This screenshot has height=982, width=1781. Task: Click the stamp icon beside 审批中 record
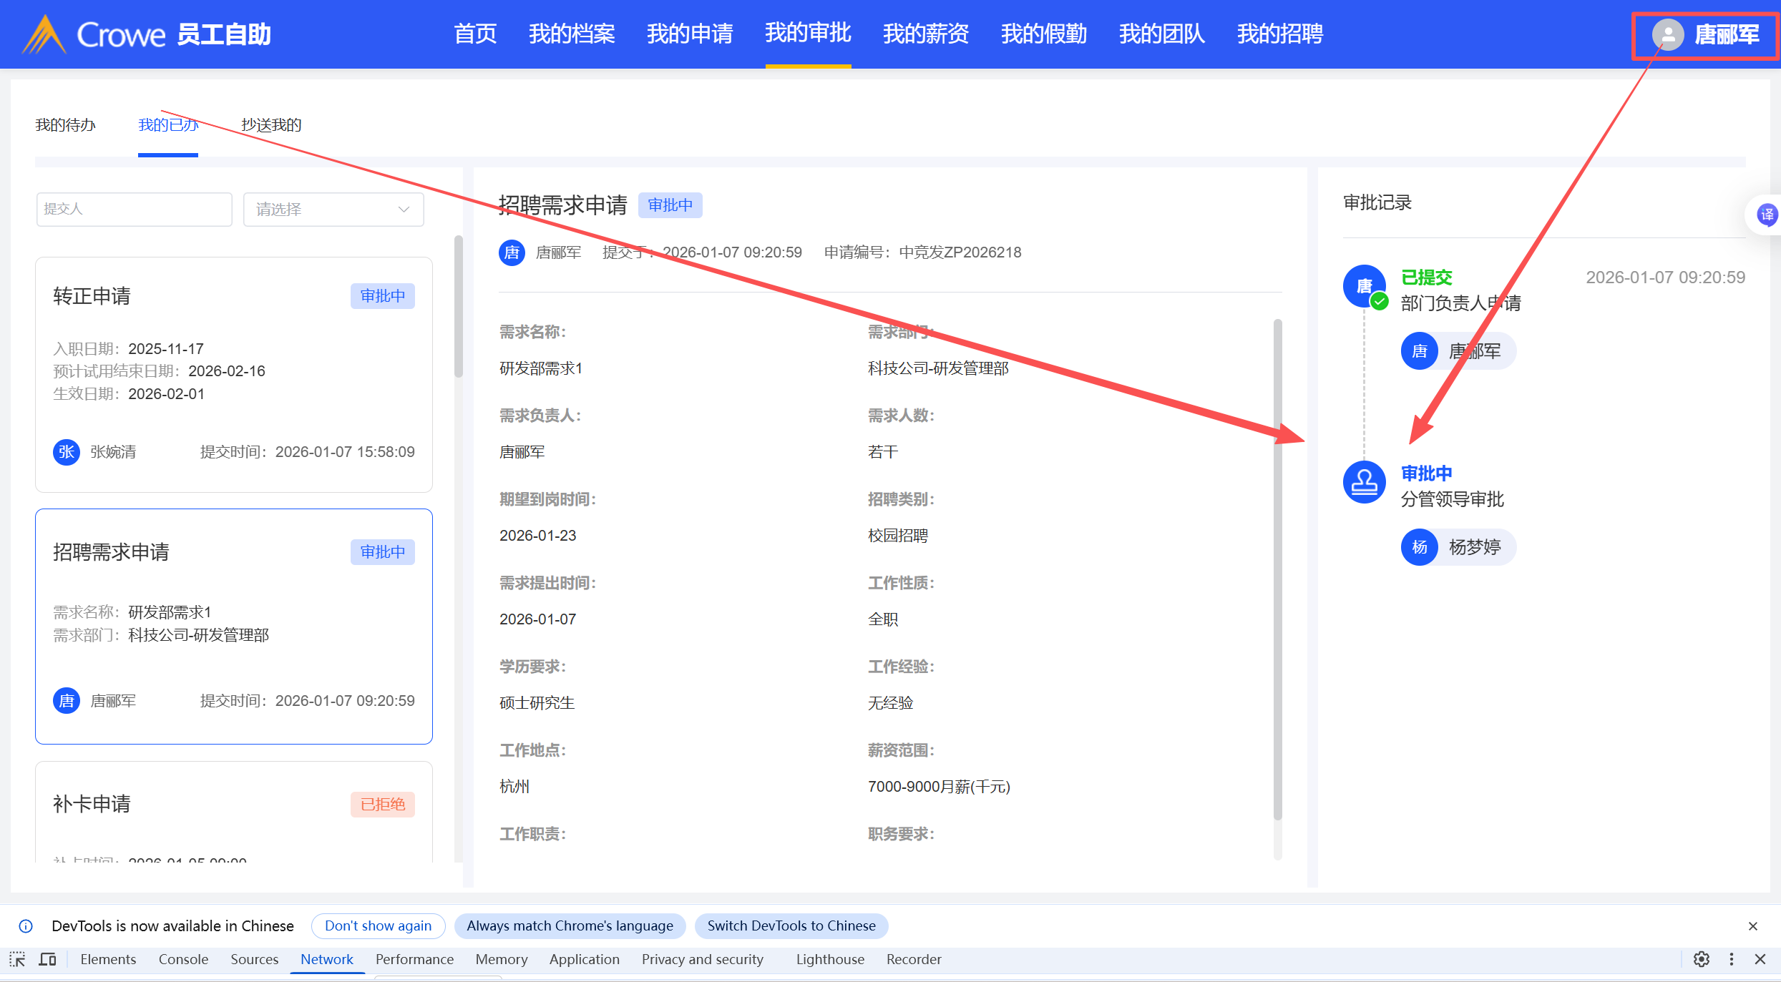tap(1364, 482)
